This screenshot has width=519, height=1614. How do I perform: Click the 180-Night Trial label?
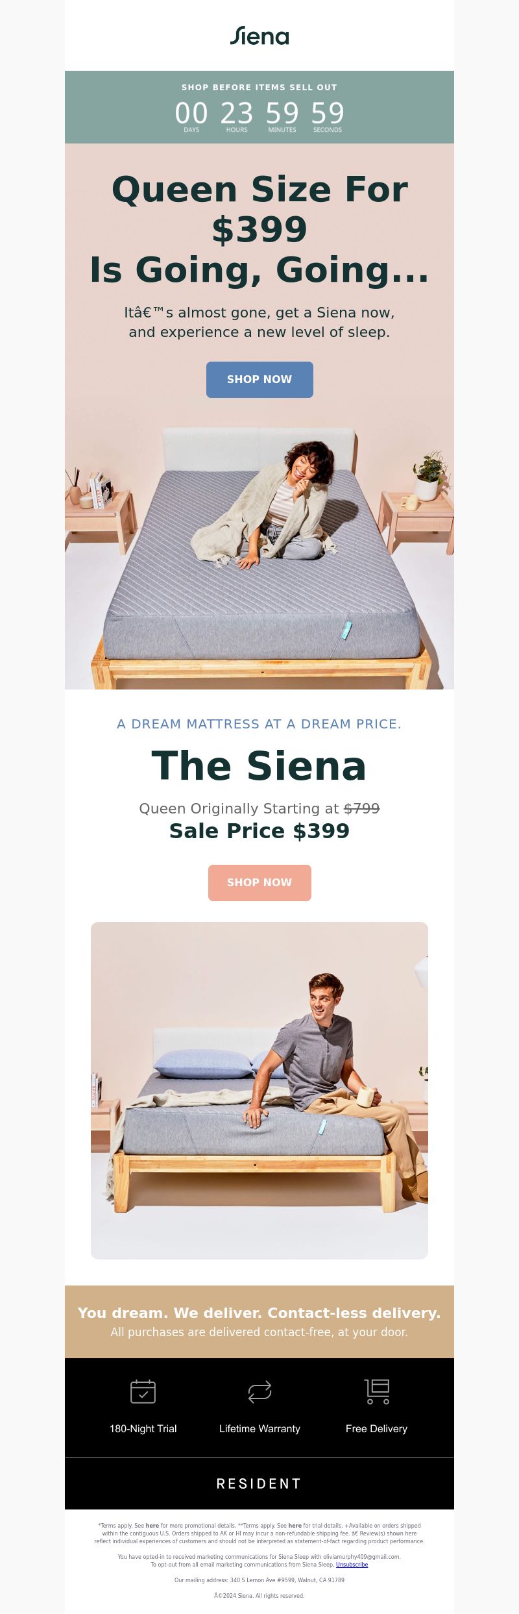tap(143, 1428)
